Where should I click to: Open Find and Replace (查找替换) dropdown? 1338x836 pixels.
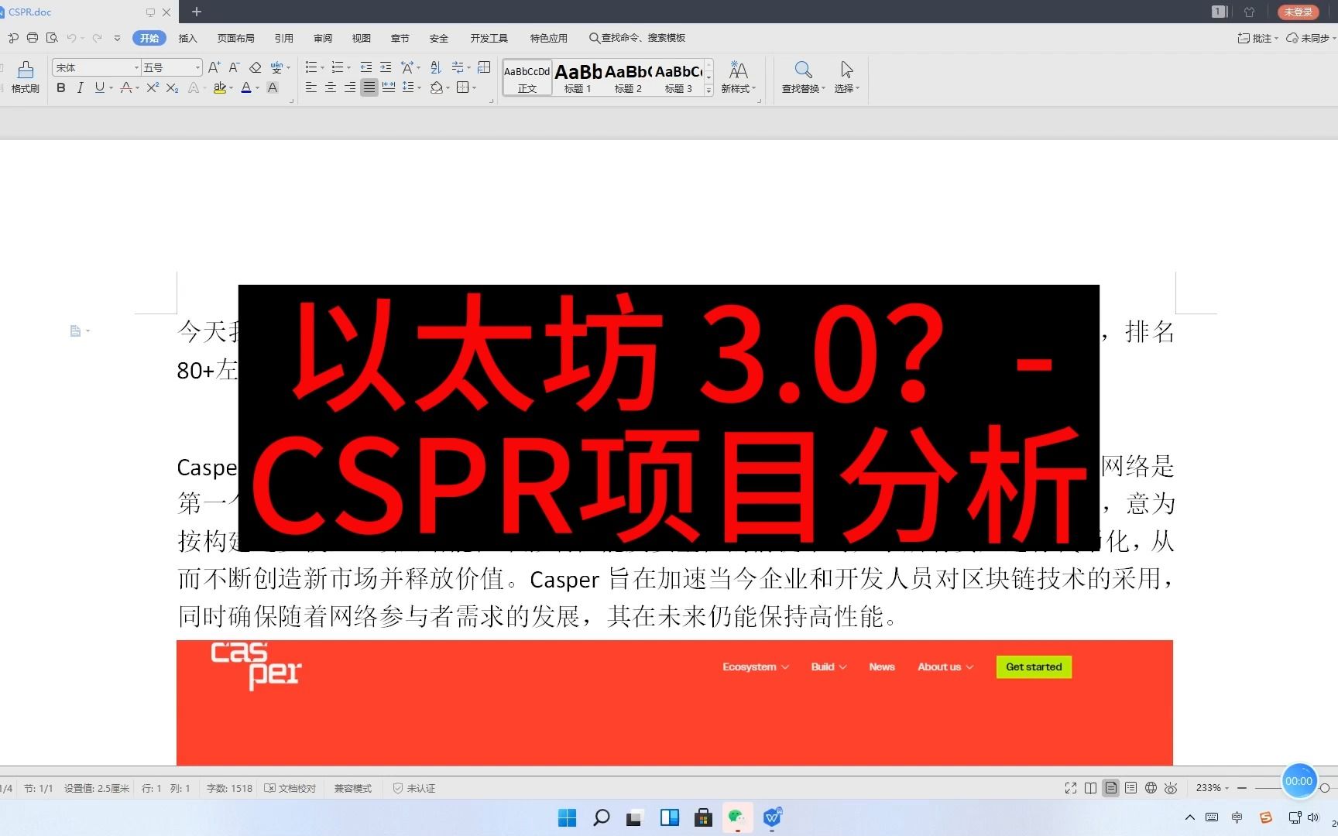click(x=804, y=77)
